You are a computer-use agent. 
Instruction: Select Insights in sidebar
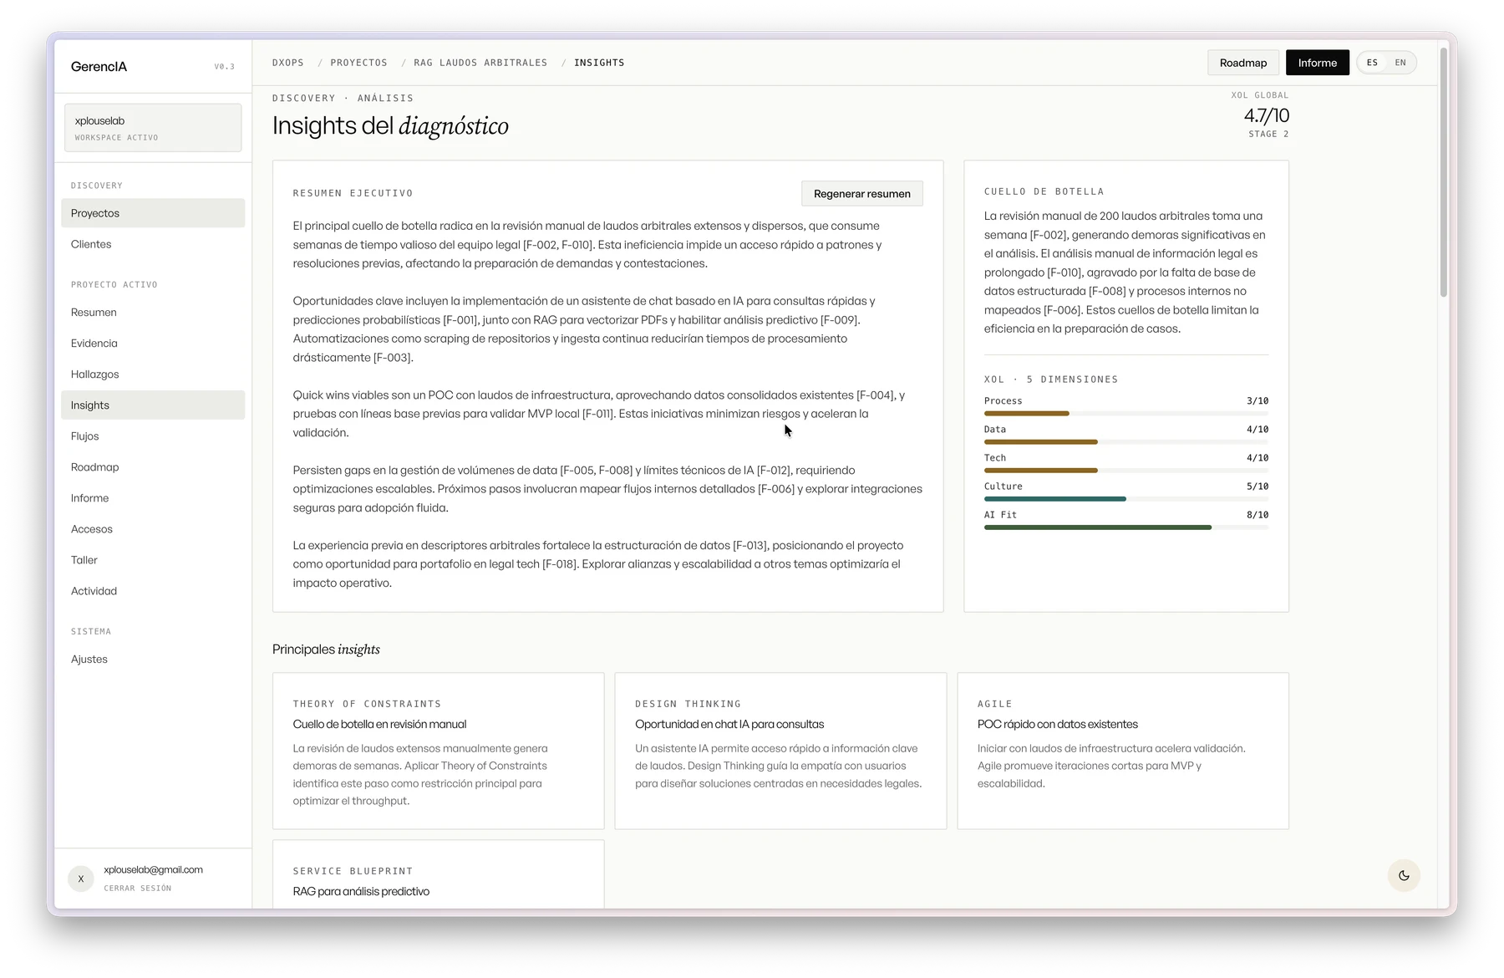click(153, 405)
